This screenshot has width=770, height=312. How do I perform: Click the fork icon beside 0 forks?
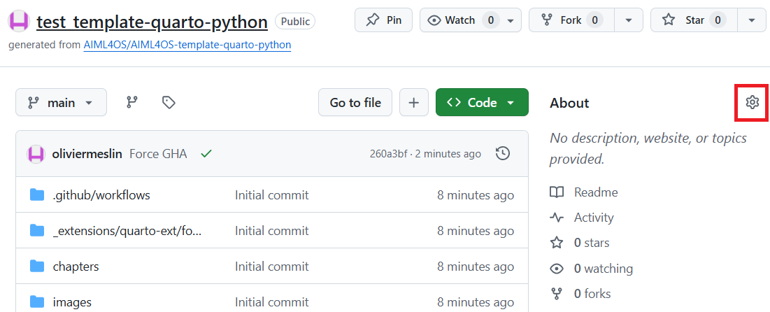[557, 294]
